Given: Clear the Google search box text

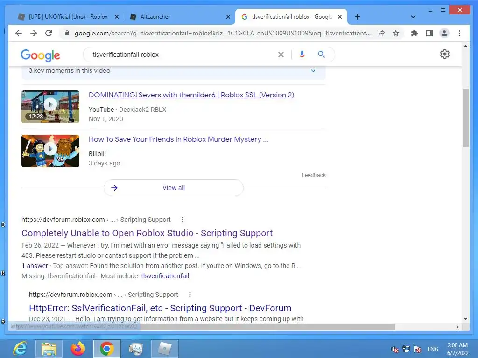Looking at the screenshot, I should (x=281, y=55).
